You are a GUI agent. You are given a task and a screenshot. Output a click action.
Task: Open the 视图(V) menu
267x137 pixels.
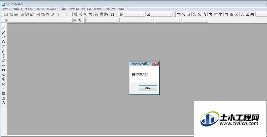pos(29,9)
